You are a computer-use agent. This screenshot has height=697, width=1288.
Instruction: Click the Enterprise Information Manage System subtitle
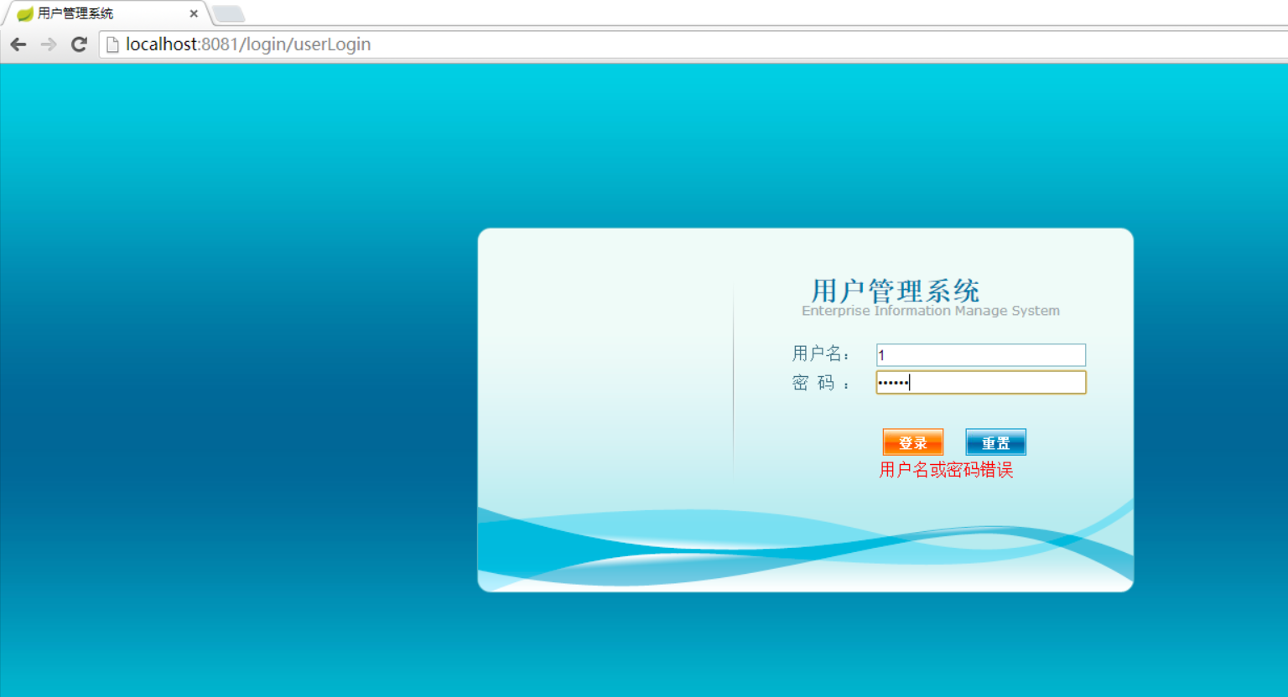click(931, 311)
